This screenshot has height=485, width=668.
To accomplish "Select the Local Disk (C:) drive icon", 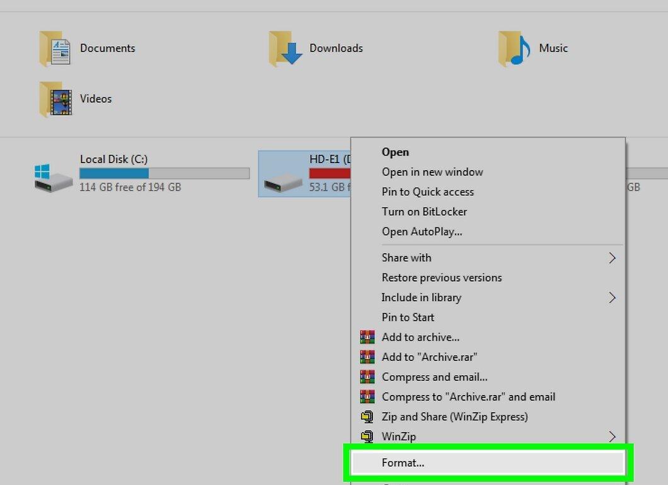I will coord(54,178).
